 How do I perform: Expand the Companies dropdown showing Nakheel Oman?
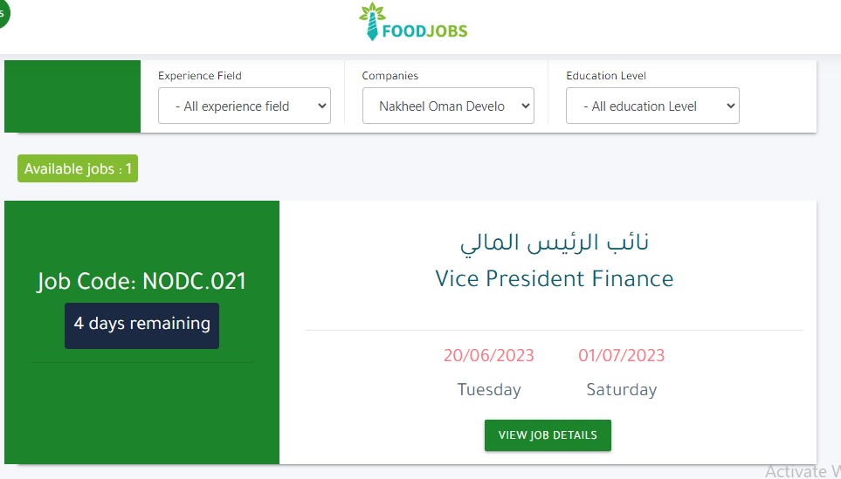[x=448, y=106]
